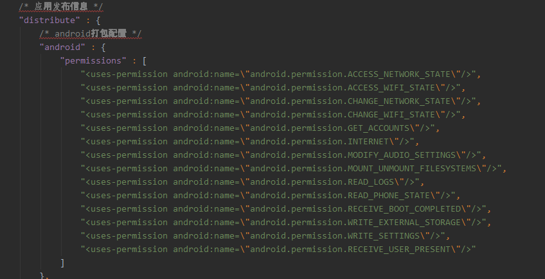Click the "permissions" key text
Viewport: 545px width, 279px height.
pyautogui.click(x=93, y=61)
